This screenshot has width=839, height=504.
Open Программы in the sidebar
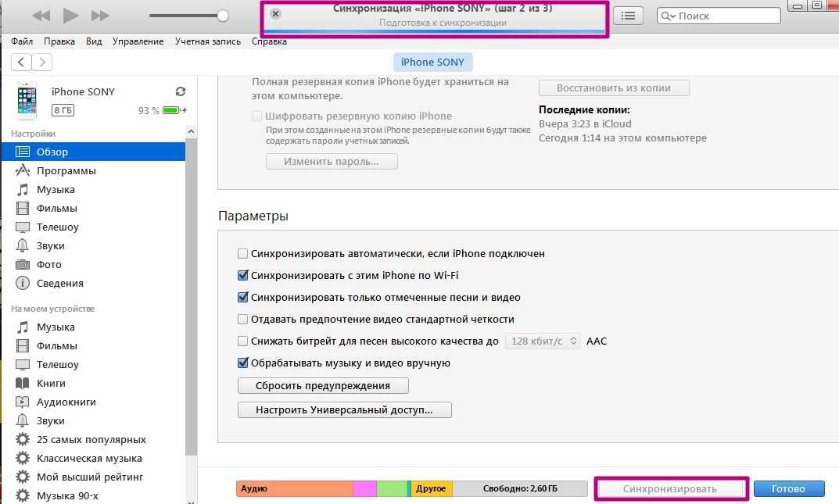(x=66, y=170)
